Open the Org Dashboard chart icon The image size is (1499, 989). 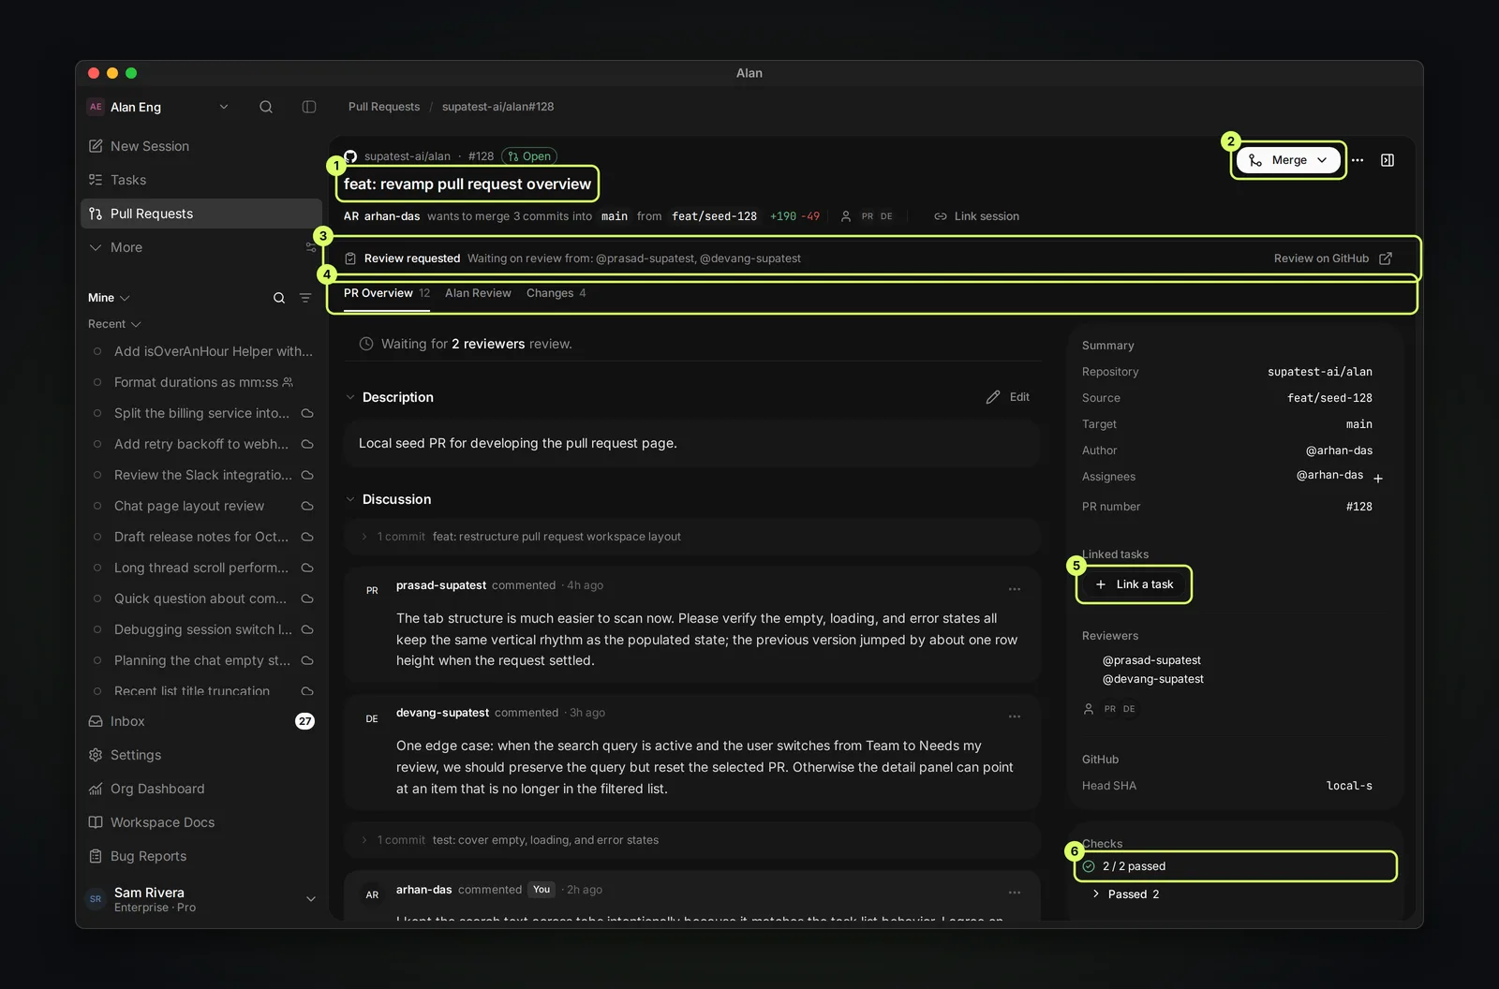click(96, 789)
